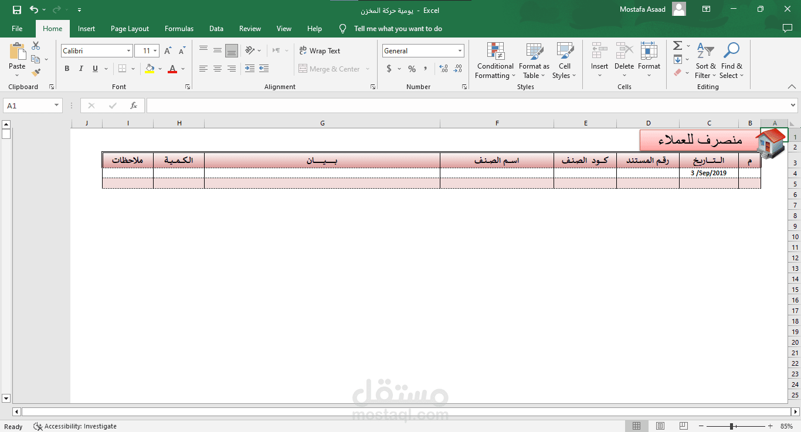This screenshot has height=432, width=801.
Task: Open the Fill down icon
Action: click(x=678, y=59)
